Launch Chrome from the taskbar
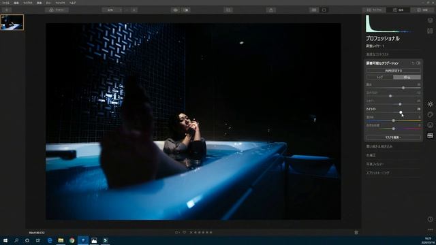The height and width of the screenshot is (245, 436). tap(72, 240)
